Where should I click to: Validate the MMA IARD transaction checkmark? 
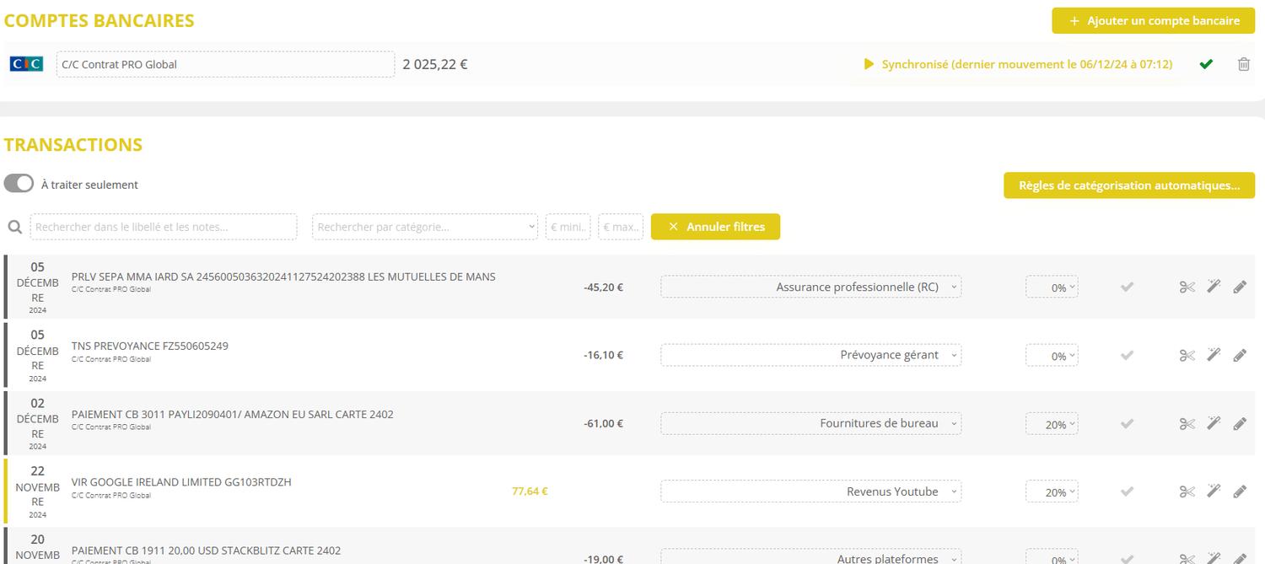1127,287
